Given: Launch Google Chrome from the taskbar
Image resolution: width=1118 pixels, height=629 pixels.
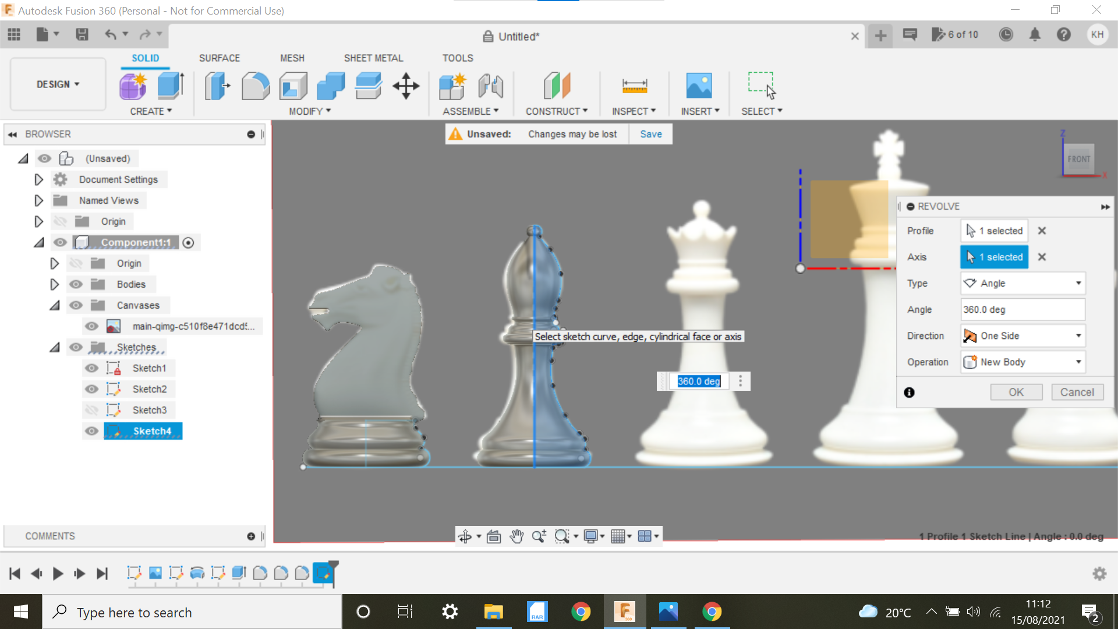Looking at the screenshot, I should click(x=581, y=612).
